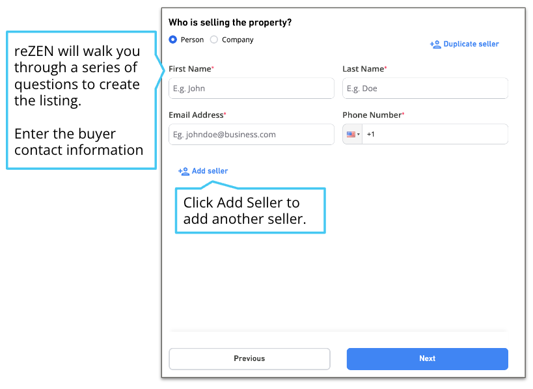This screenshot has height=389, width=533.
Task: Click the Add seller link text
Action: pos(210,171)
